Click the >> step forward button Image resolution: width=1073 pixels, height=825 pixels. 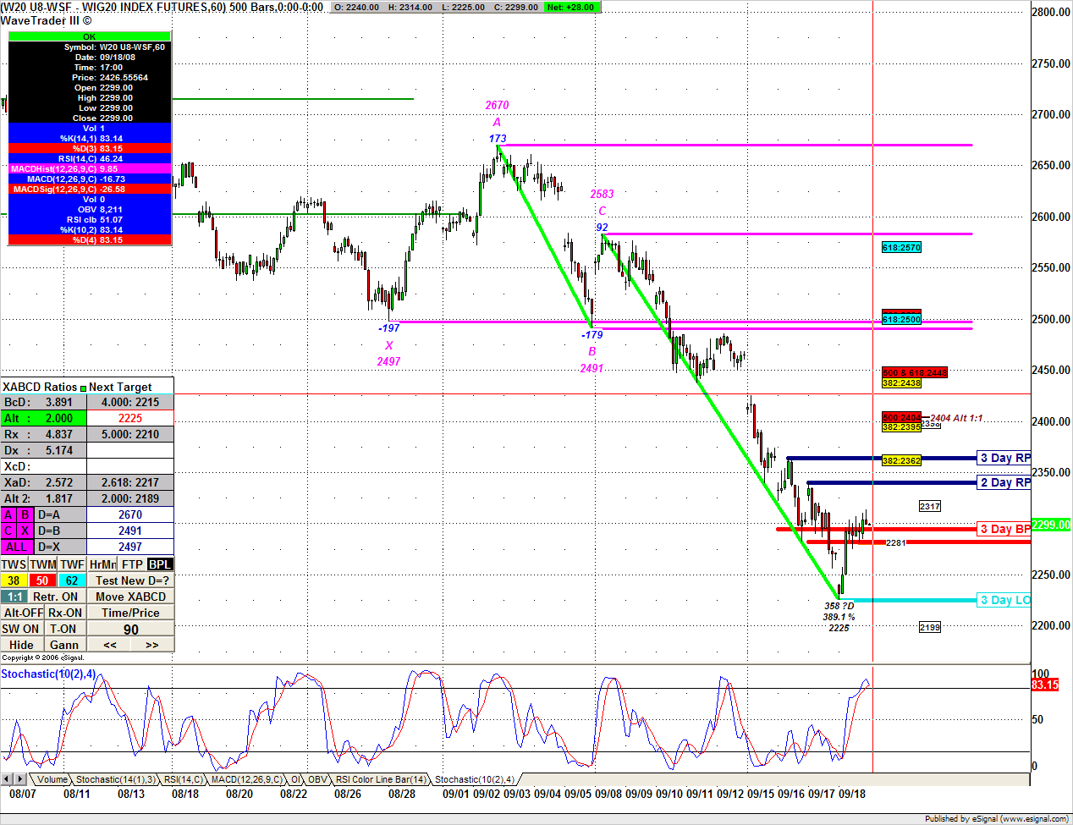click(152, 645)
